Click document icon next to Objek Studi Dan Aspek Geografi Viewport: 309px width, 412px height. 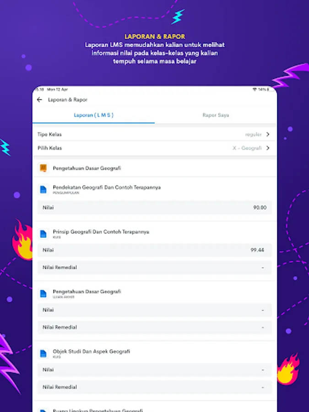click(43, 354)
